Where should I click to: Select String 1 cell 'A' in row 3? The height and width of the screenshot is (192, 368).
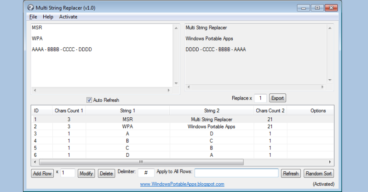[127, 134]
